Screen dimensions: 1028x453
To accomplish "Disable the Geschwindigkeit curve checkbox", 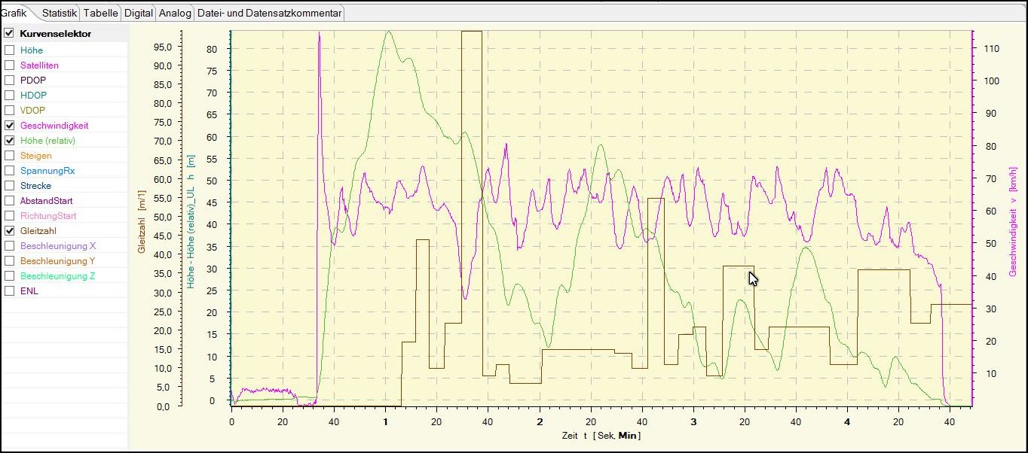I will click(9, 126).
